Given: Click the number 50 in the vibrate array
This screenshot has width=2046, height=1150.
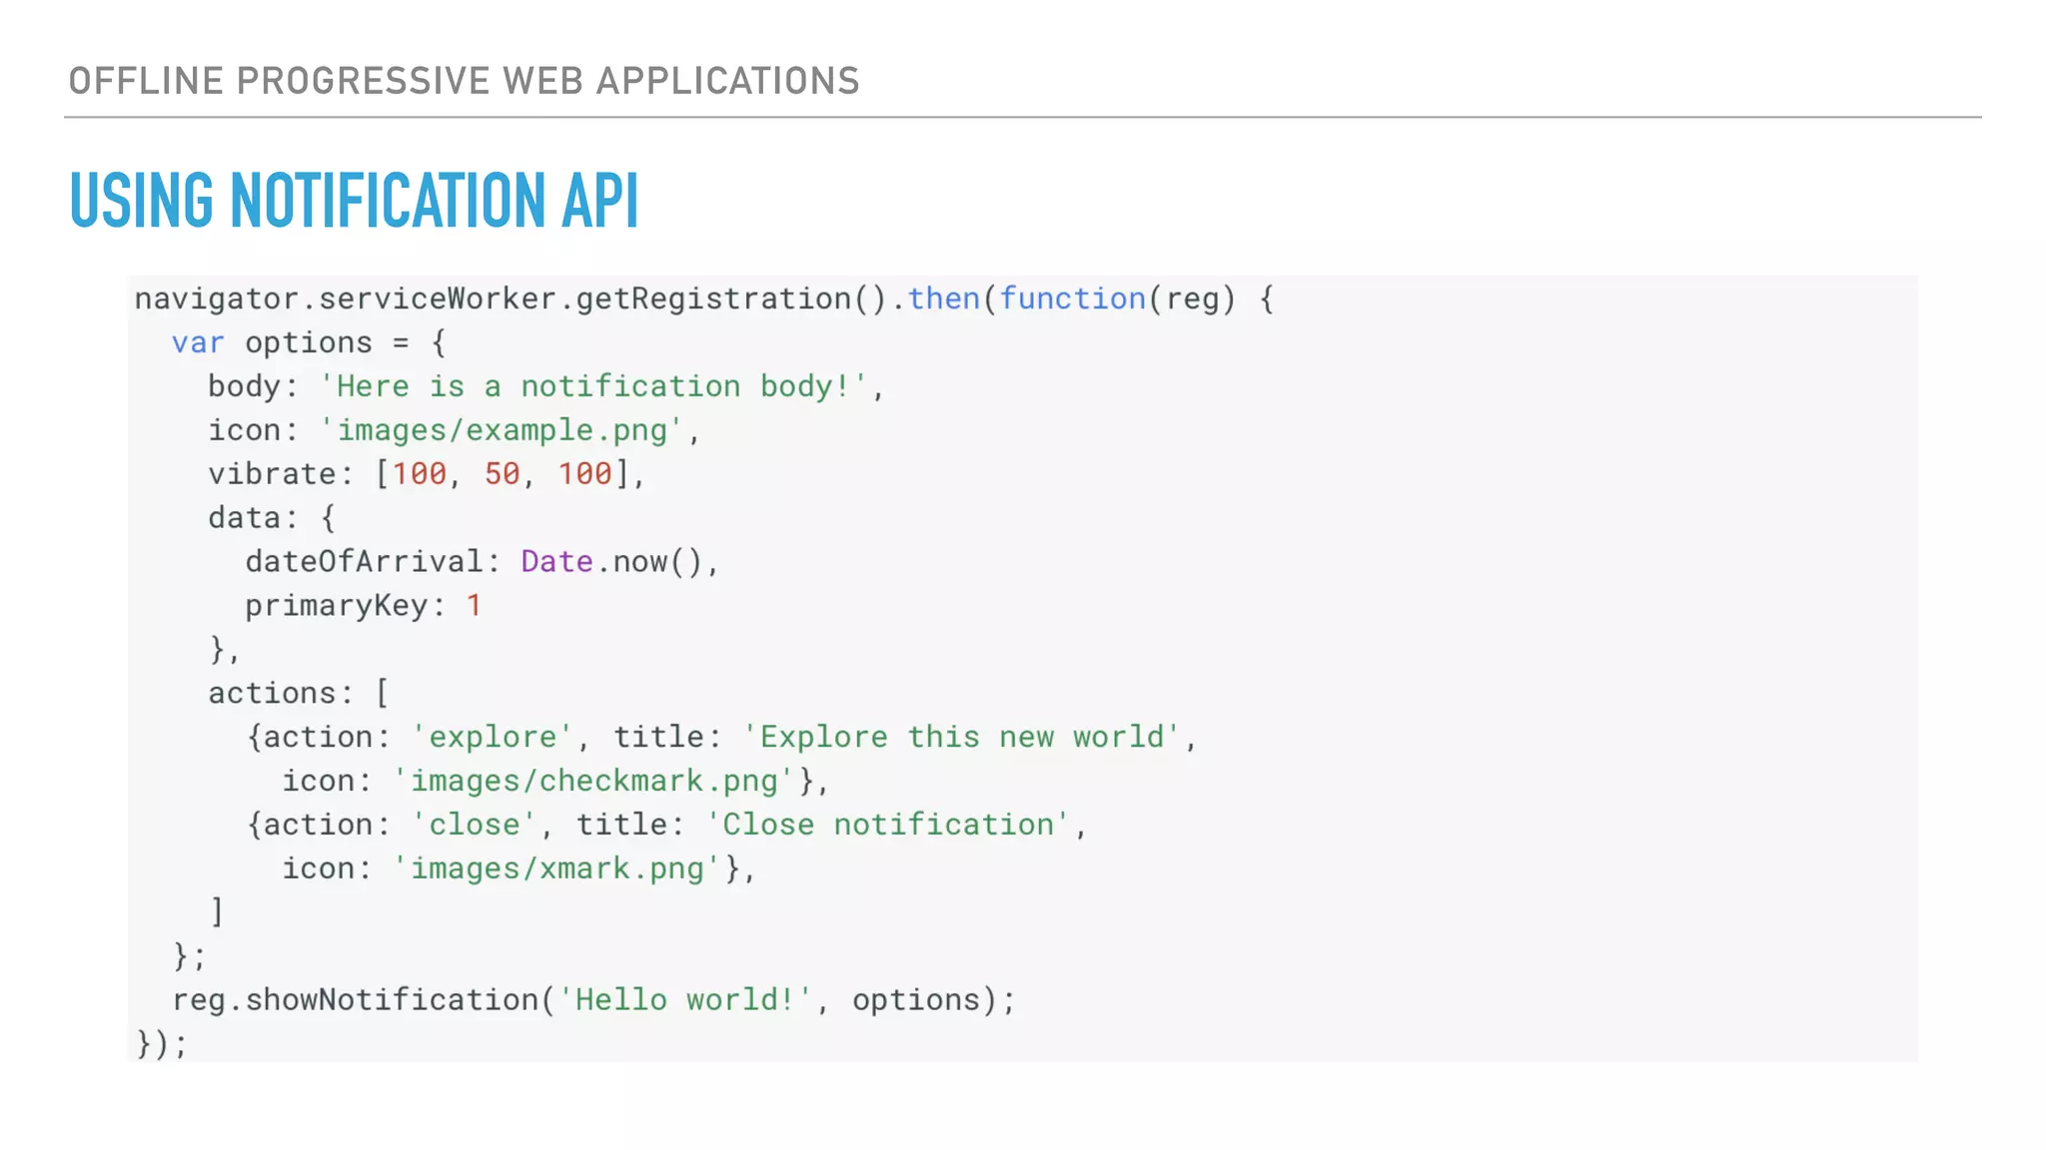Looking at the screenshot, I should tap(502, 474).
